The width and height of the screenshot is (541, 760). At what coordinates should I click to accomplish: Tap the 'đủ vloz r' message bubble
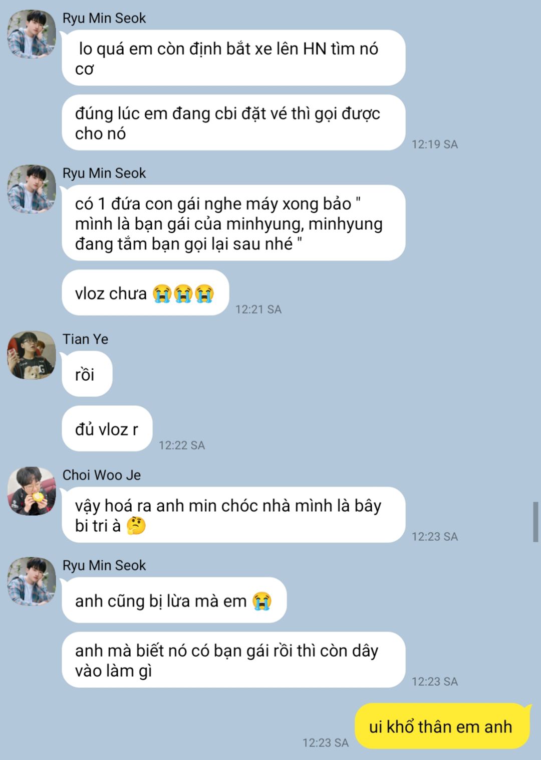107,429
